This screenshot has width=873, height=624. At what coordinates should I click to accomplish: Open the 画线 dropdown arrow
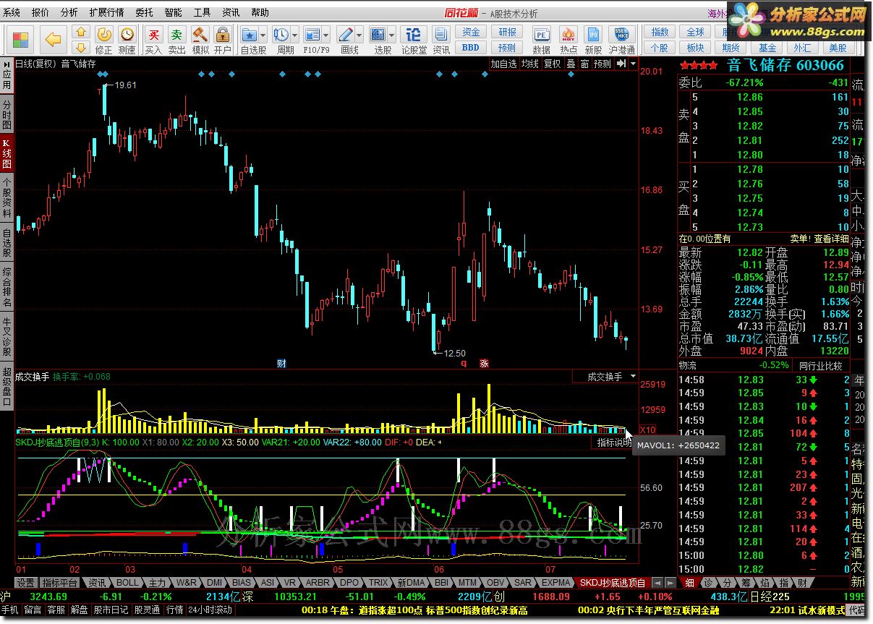click(x=359, y=34)
